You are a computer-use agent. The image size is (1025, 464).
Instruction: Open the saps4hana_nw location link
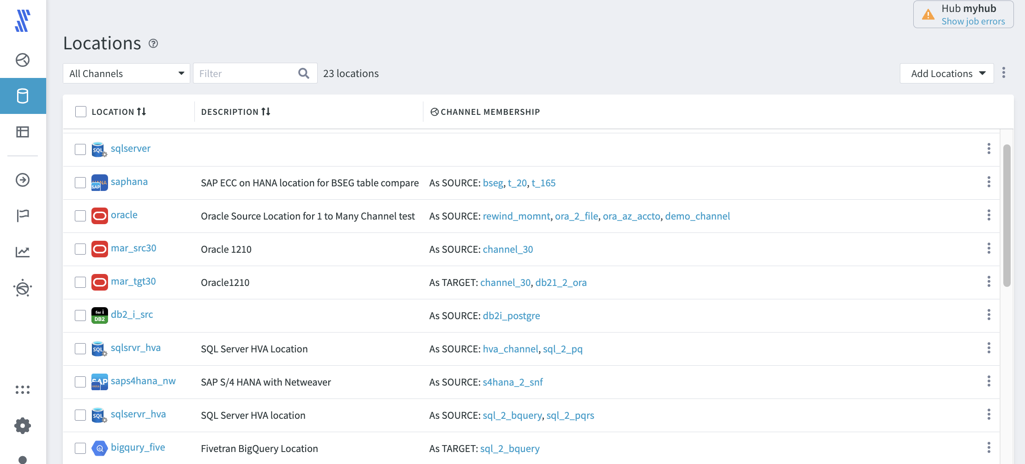click(143, 381)
